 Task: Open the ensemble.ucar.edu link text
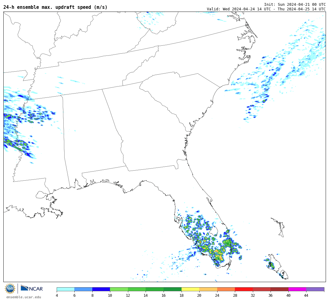(24, 297)
